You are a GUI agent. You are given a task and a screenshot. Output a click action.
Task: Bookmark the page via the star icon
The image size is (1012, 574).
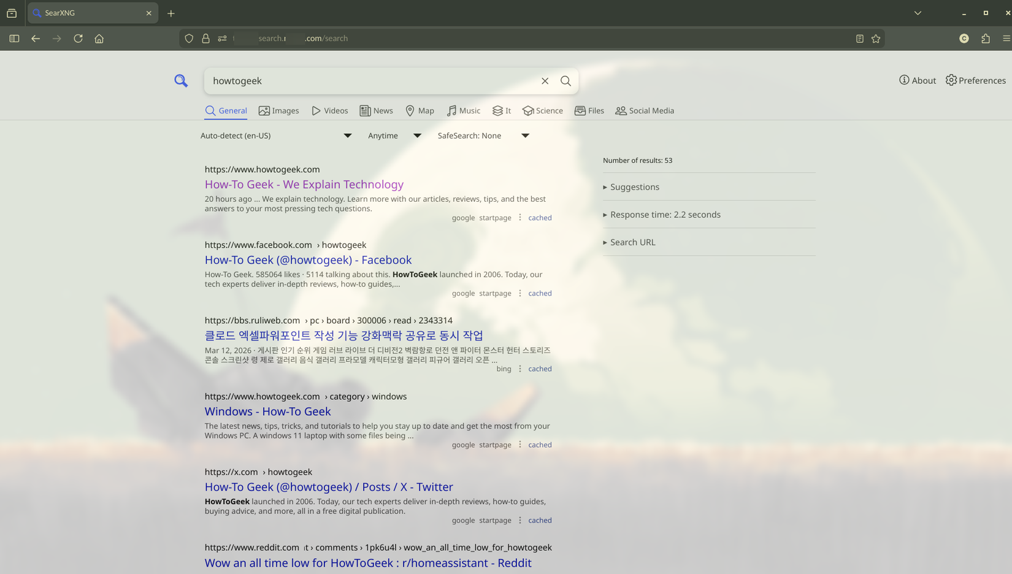[876, 38]
